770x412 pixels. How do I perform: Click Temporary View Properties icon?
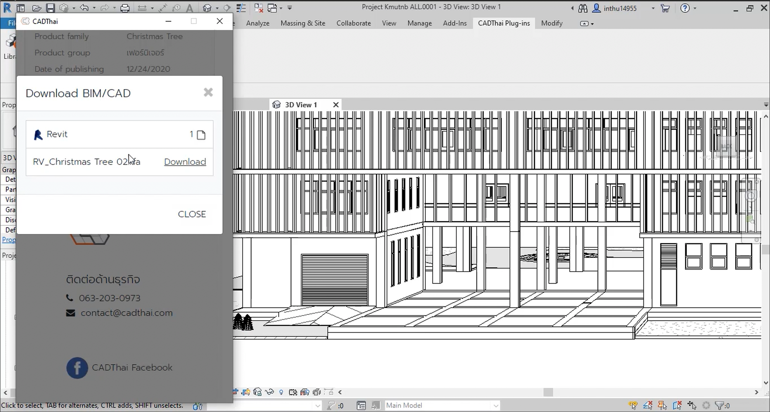pos(293,392)
